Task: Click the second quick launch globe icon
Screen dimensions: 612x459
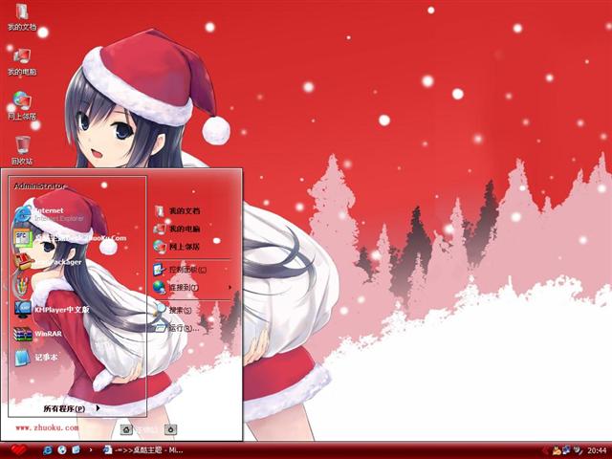Action: click(62, 450)
